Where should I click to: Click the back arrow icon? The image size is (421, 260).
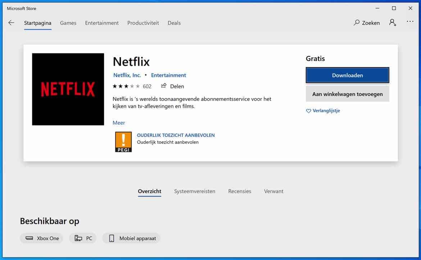click(x=12, y=23)
